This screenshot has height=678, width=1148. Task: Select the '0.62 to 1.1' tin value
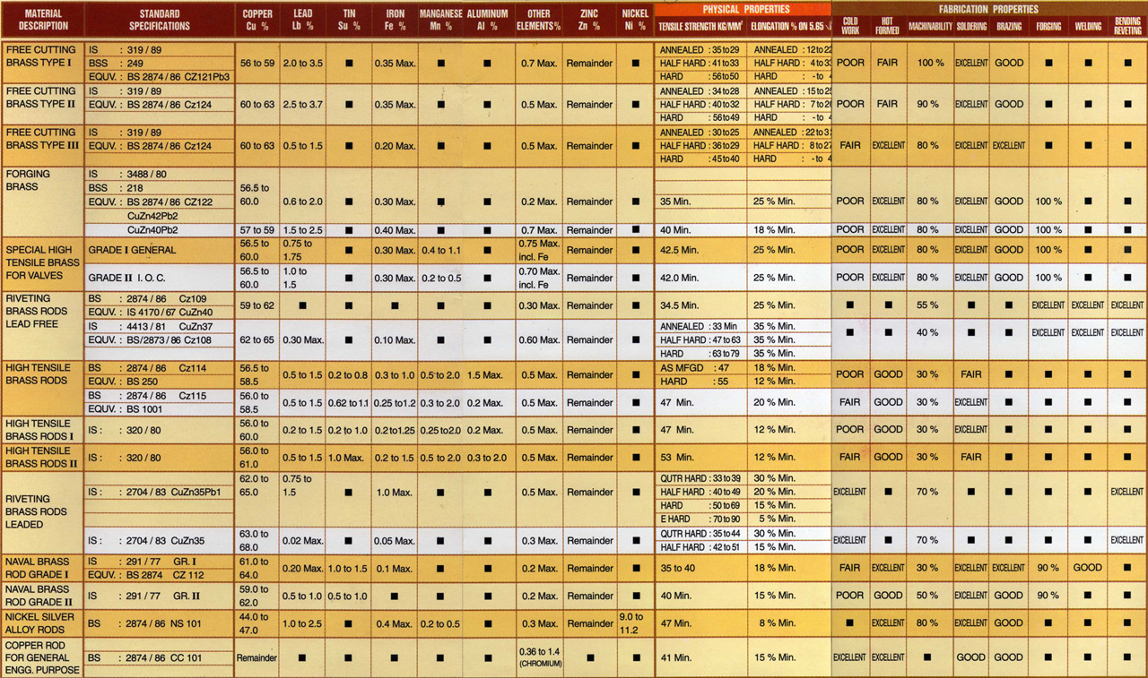click(x=349, y=403)
